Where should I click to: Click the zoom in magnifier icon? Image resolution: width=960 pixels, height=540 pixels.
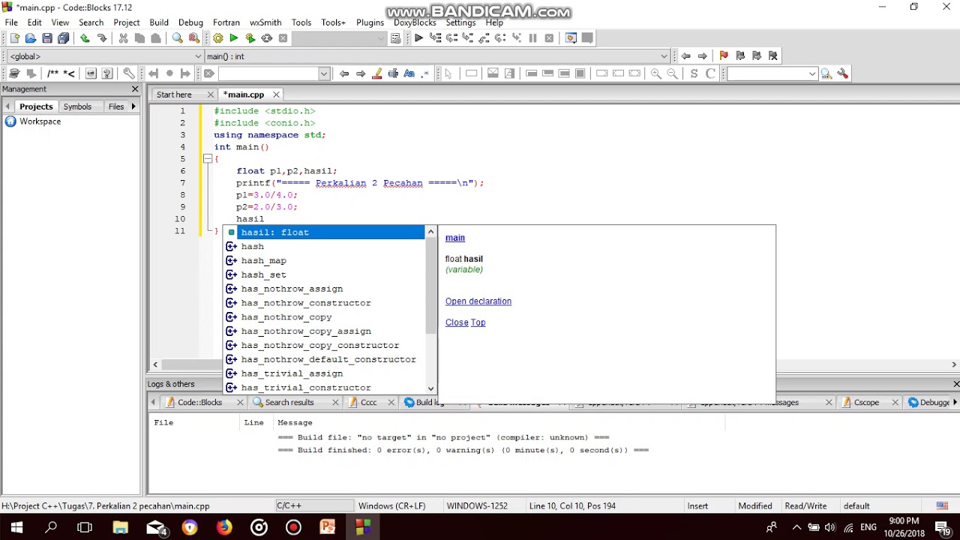656,73
